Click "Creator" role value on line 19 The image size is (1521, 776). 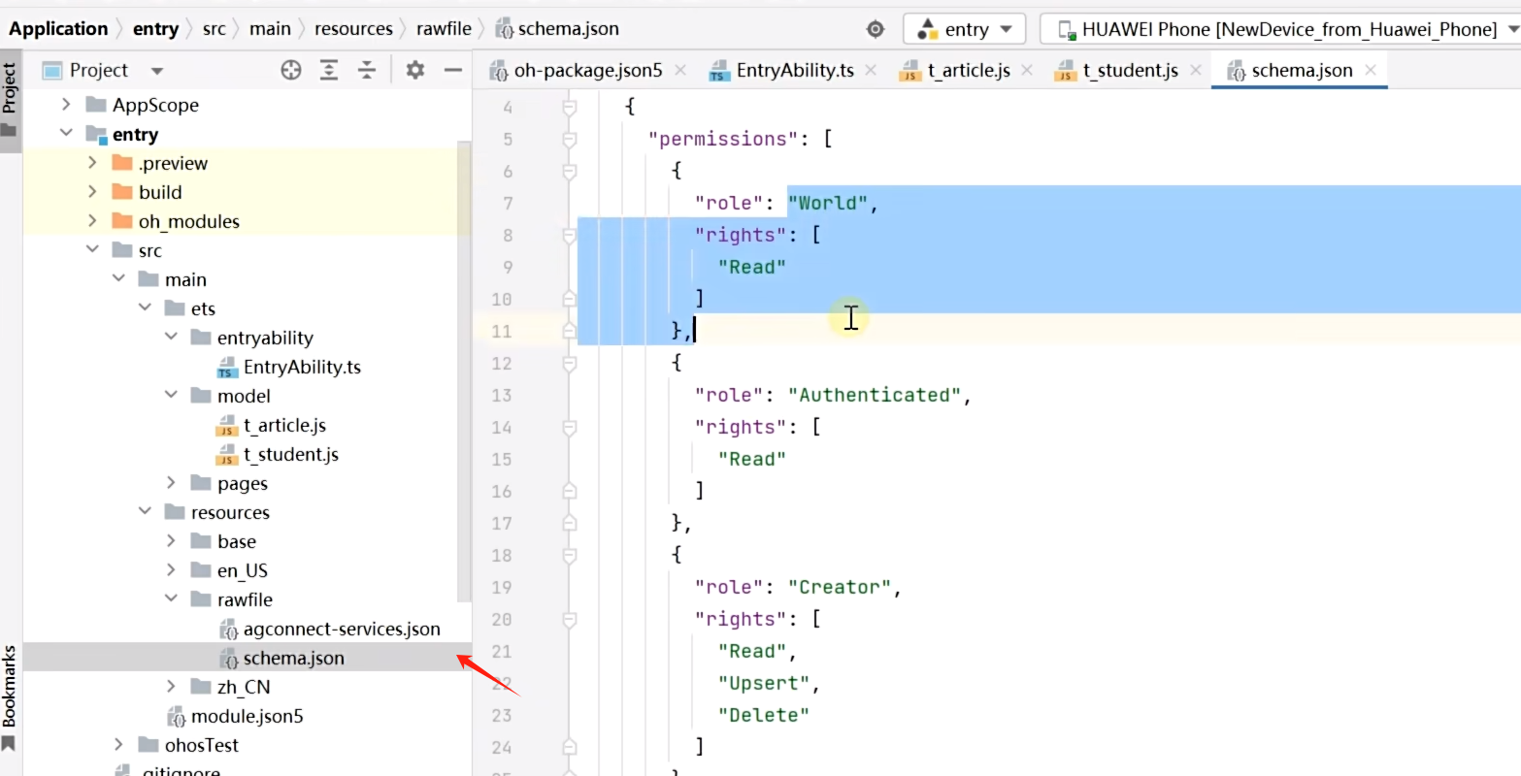tap(839, 587)
